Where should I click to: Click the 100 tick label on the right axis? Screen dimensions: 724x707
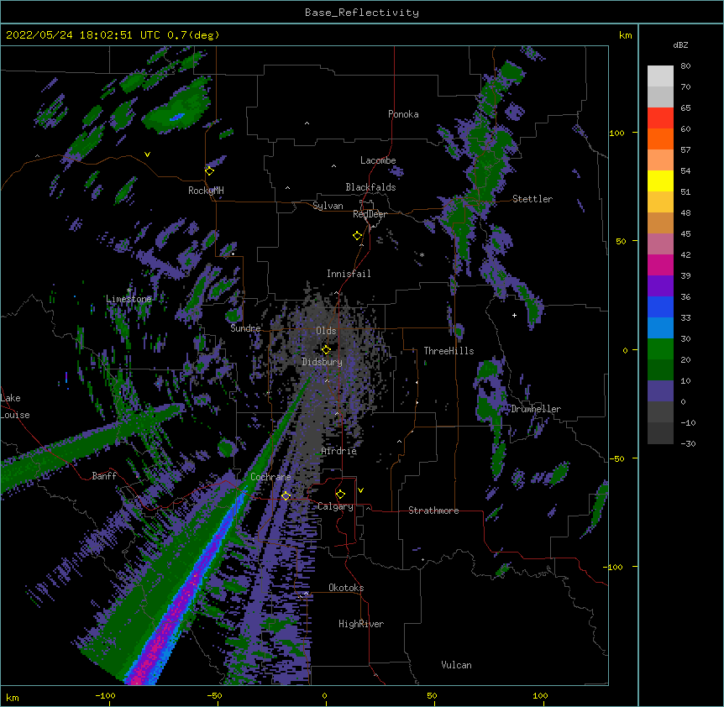[x=616, y=133]
